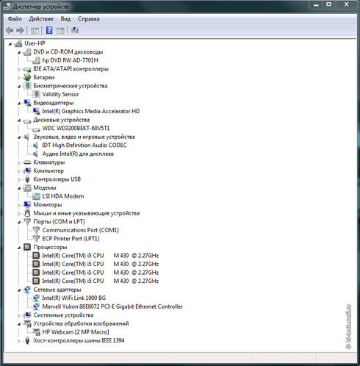Close the Диспетчер устройств window
Screen dimensions: 360x366
346,4
